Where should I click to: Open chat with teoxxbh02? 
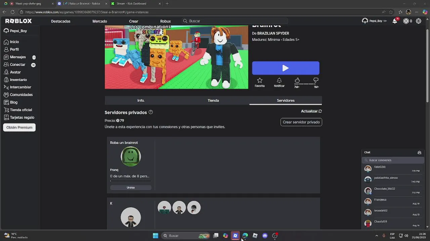click(x=393, y=213)
